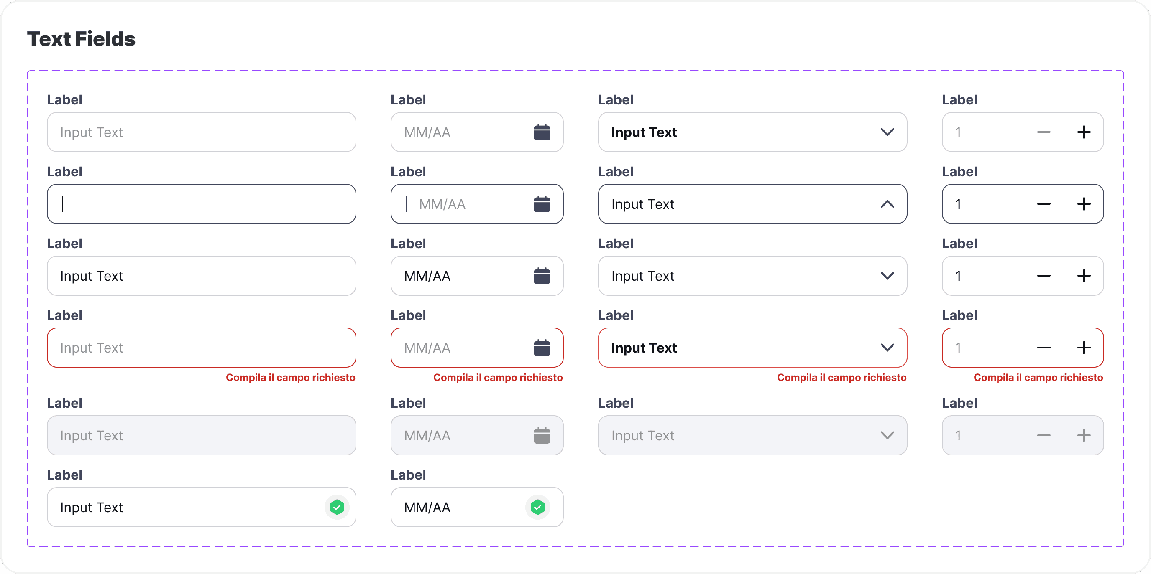Collapse the open dropdown with up chevron
1151x574 pixels.
(x=887, y=204)
